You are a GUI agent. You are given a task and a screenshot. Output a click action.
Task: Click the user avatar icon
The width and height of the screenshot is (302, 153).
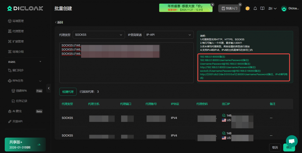(284, 9)
